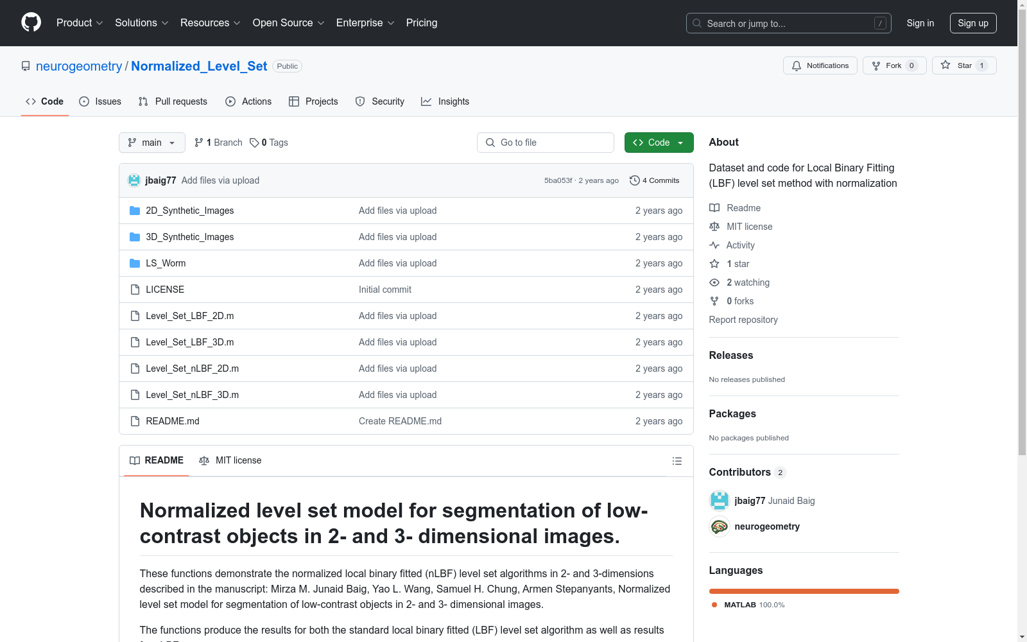This screenshot has width=1027, height=642.
Task: Click the star icon in Star button
Action: 945,65
